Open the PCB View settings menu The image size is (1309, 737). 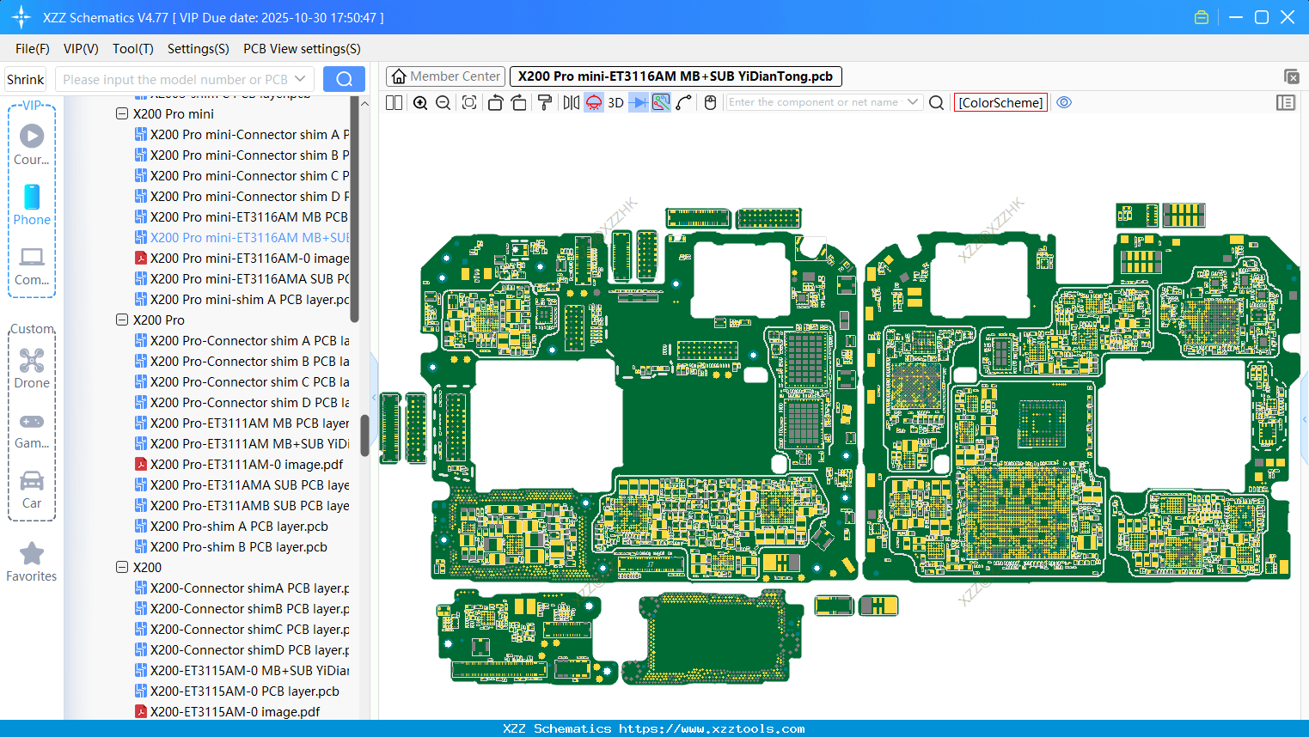click(302, 49)
